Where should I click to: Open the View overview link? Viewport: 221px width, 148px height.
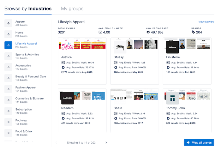206,22
